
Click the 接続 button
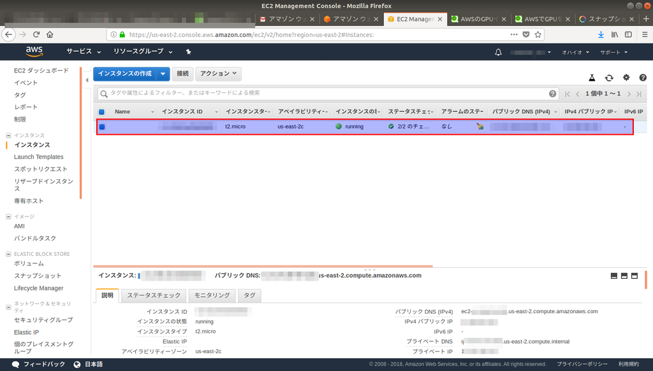182,74
